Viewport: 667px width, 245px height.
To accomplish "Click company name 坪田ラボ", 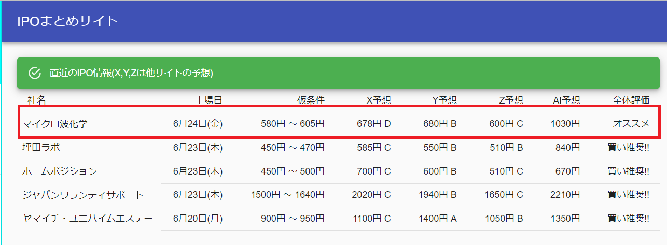I will (41, 148).
